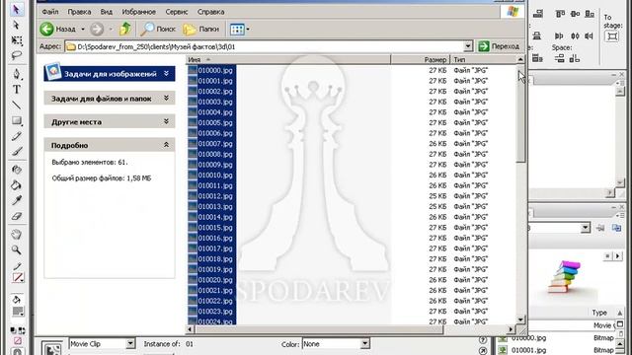
Task: Select the Pencil tool
Action: [17, 136]
